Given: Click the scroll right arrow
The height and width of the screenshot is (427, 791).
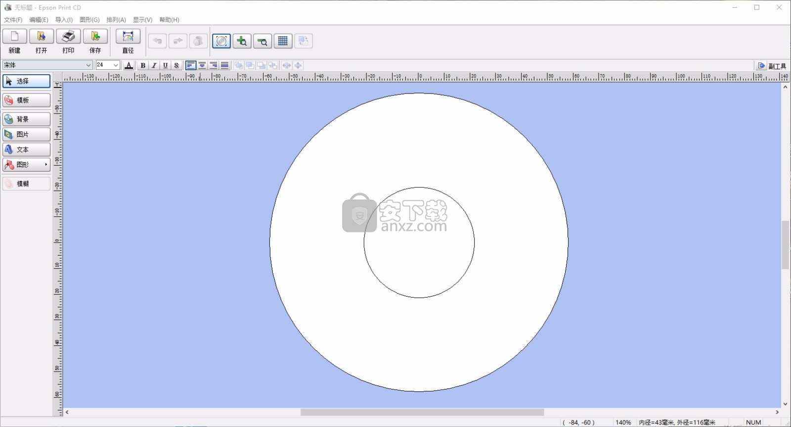Looking at the screenshot, I should coord(777,412).
